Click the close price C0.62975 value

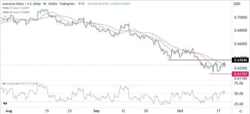click(x=125, y=4)
